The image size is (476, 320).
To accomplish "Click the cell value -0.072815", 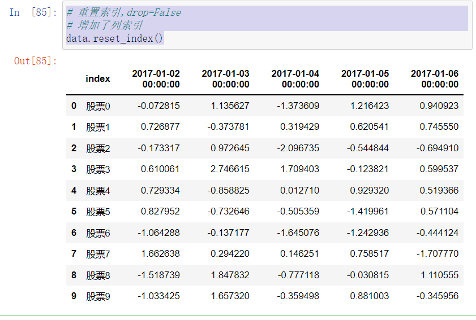I will 159,106.
